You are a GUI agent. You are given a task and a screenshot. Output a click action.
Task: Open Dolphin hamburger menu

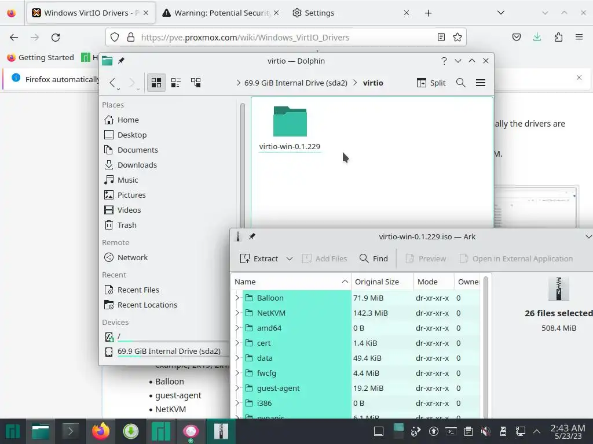tap(480, 83)
